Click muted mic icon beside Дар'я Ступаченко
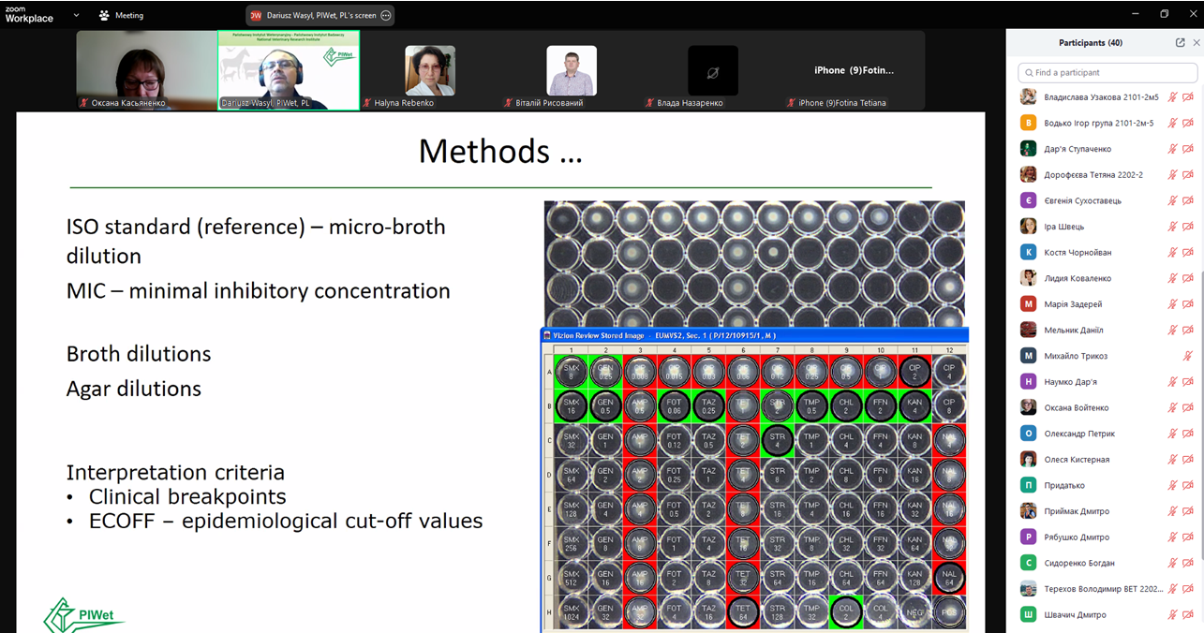 [1172, 149]
